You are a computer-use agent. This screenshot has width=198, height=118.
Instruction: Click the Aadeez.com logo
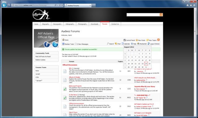(41, 15)
